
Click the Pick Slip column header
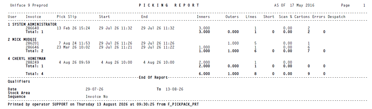(x=67, y=17)
